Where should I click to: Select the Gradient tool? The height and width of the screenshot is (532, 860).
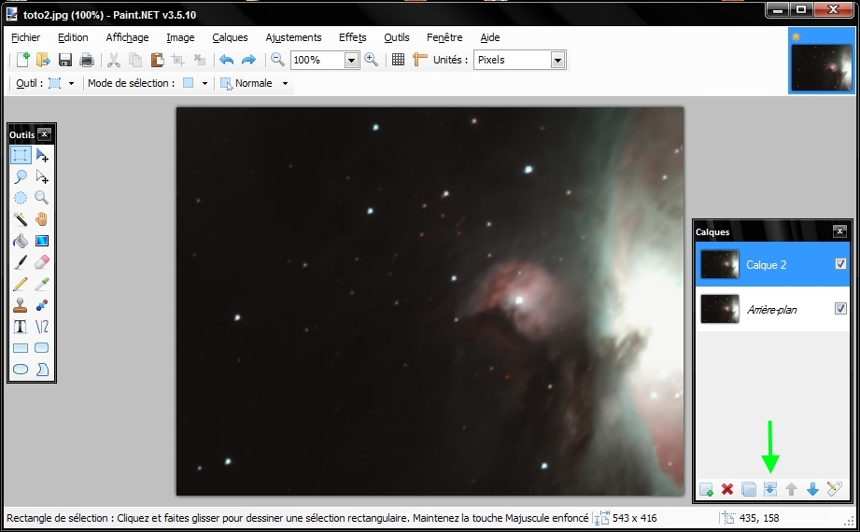[x=42, y=241]
